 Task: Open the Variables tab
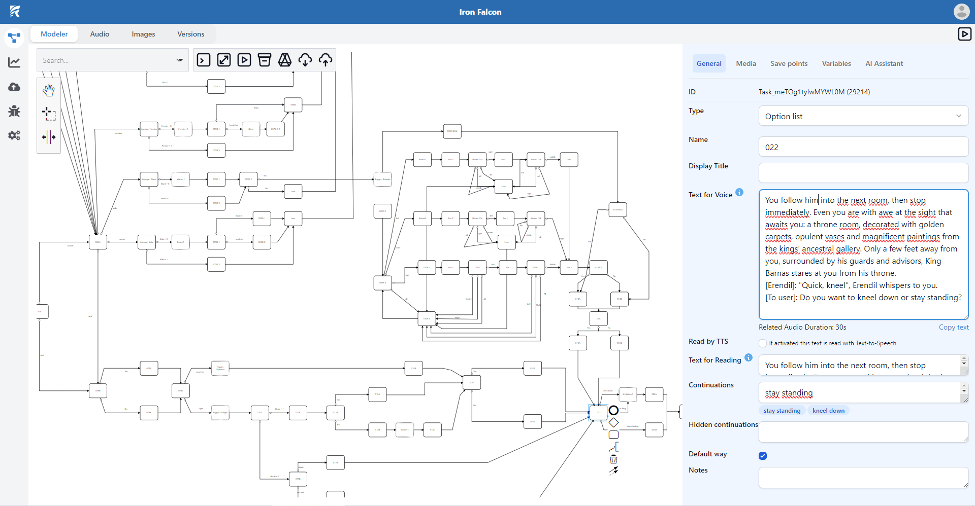(836, 63)
